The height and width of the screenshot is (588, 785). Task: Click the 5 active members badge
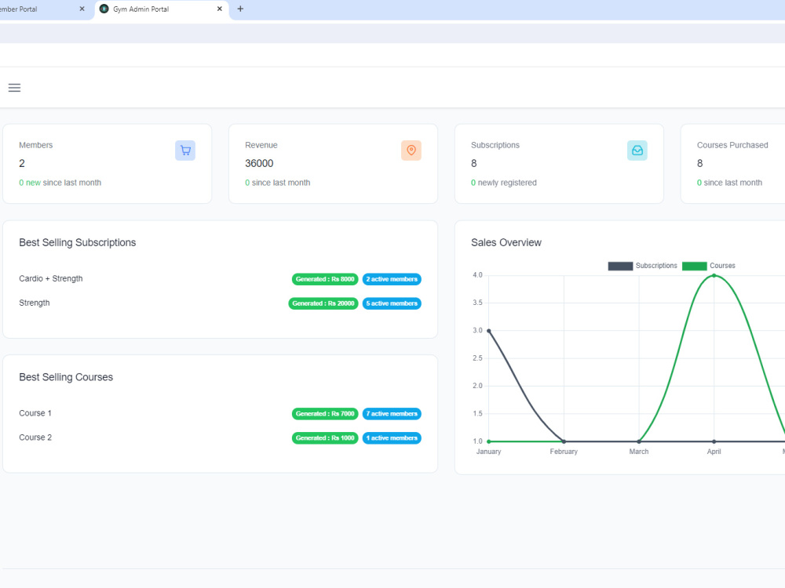pos(392,303)
